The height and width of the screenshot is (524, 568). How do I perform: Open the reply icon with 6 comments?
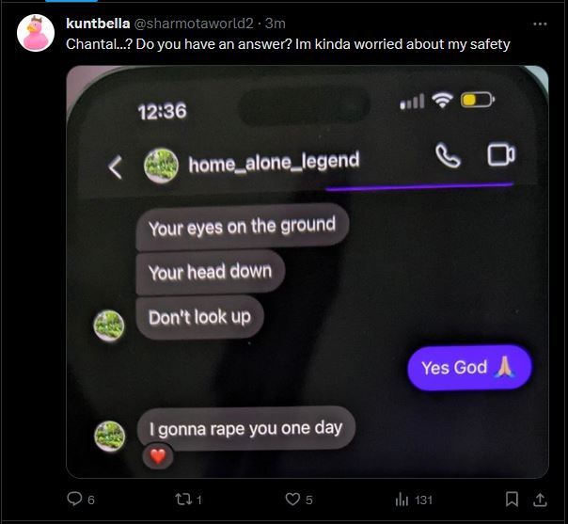click(74, 499)
